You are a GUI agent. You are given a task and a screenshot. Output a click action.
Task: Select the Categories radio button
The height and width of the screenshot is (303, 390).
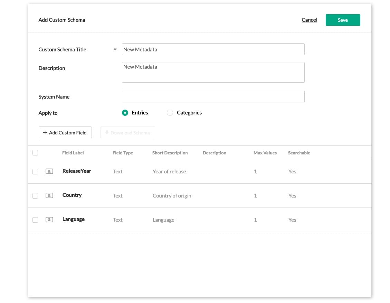click(170, 113)
